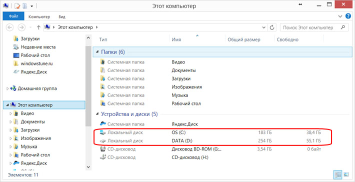Sort by Свободно column header
The image size is (355, 182).
coord(287,39)
